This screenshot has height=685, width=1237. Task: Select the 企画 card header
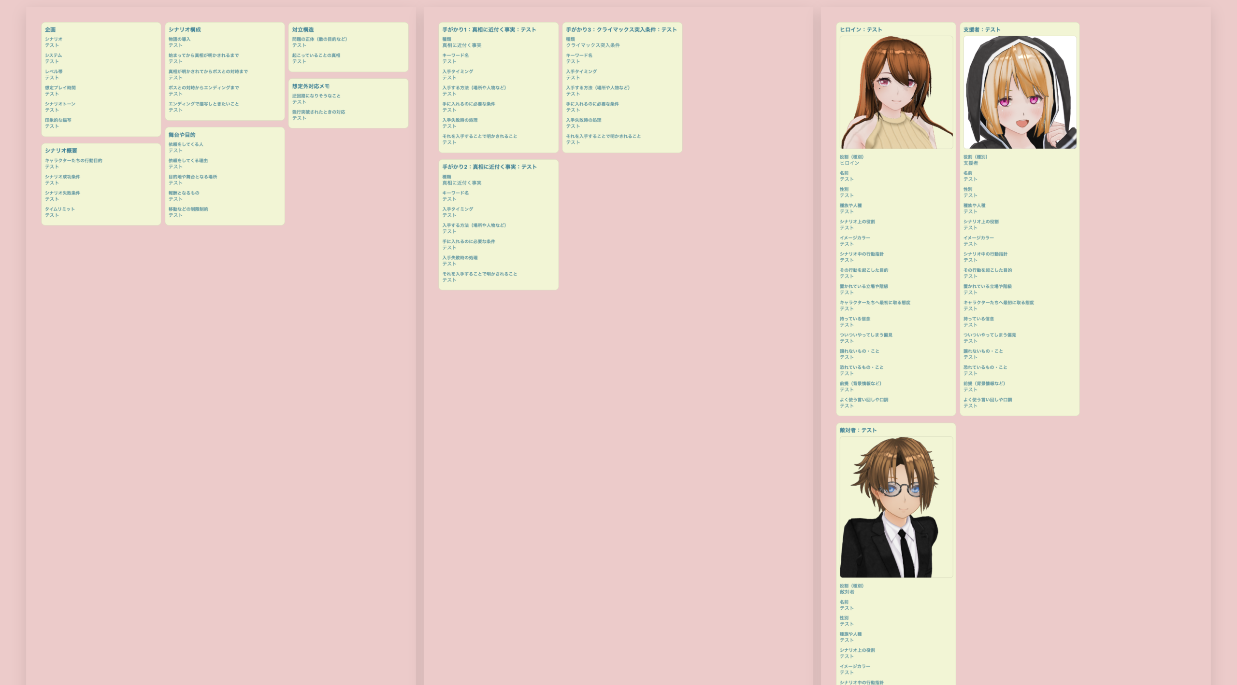coord(50,29)
